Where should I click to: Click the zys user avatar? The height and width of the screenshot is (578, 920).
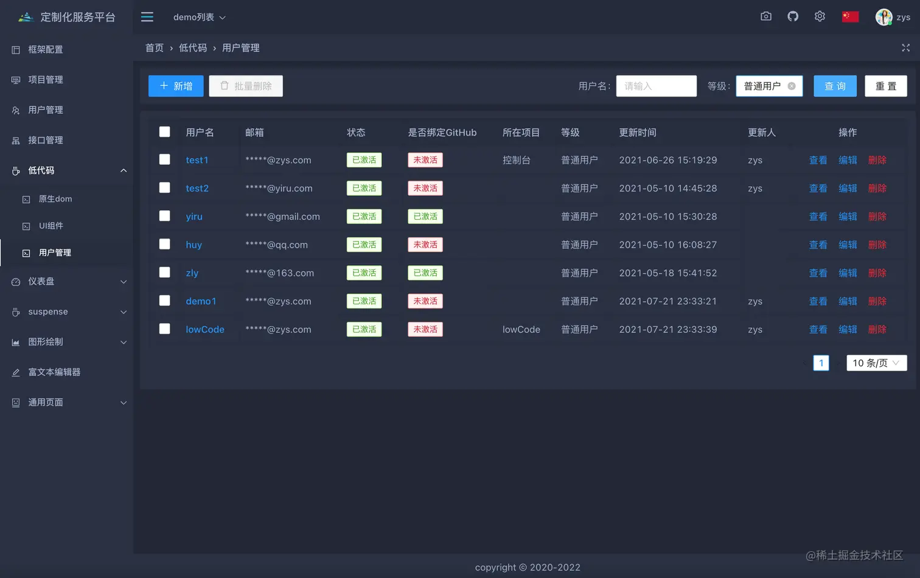click(x=883, y=17)
